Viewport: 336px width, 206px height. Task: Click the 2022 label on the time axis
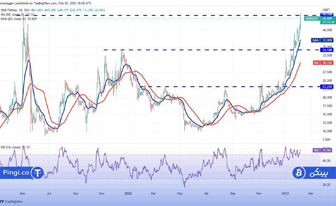128,194
